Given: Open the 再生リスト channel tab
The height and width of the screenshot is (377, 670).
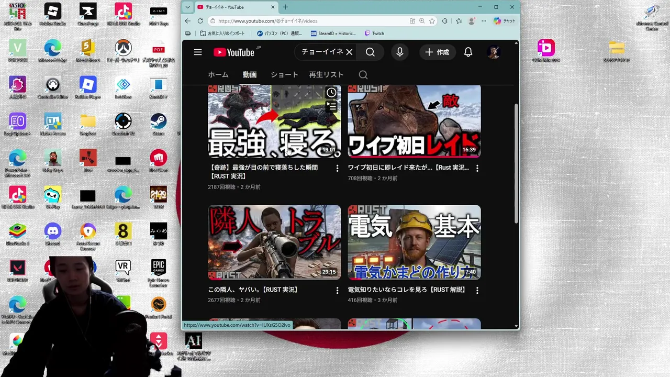Looking at the screenshot, I should click(x=326, y=75).
